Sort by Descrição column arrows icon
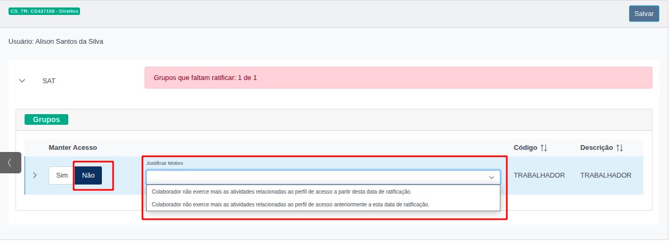 click(619, 148)
